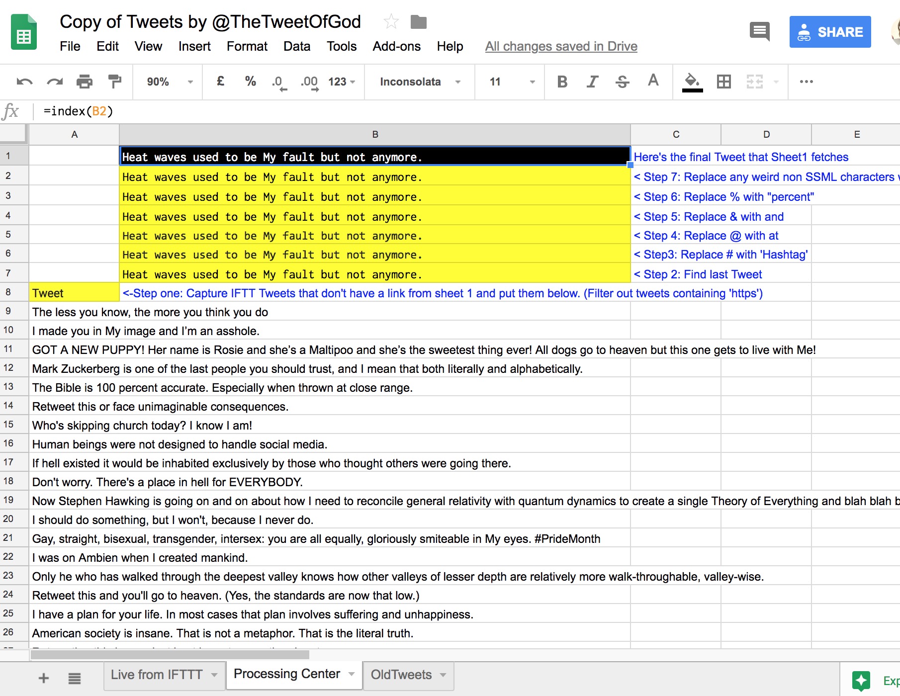Click the blue SHARE button
This screenshot has width=900, height=696.
click(x=830, y=32)
